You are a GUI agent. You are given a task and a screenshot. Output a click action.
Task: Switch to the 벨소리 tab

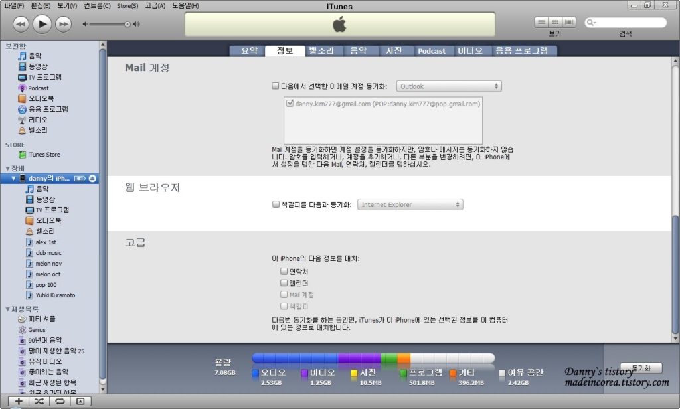[x=322, y=50]
